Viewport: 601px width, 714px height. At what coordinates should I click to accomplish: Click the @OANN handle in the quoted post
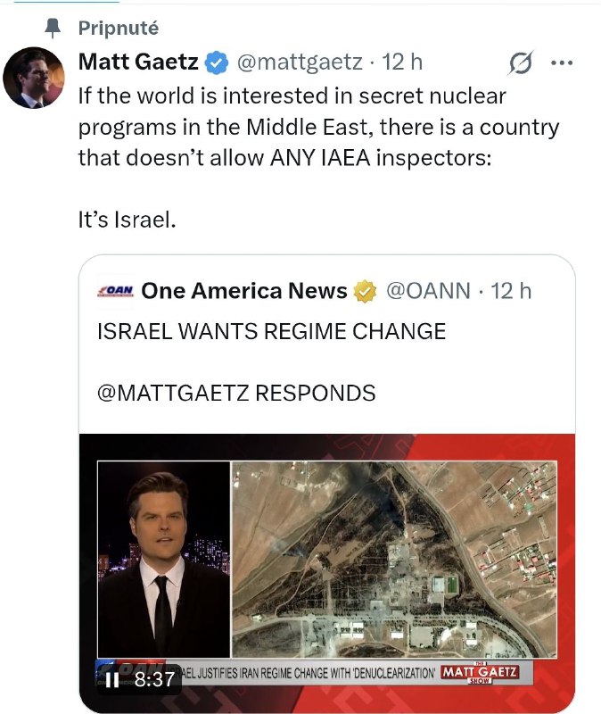tap(427, 291)
